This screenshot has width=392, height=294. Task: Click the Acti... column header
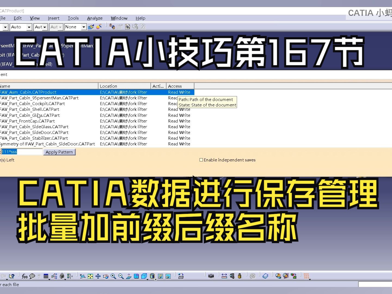[x=158, y=86]
